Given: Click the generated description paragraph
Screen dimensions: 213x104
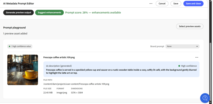Looking at the screenshot, I should (121, 71).
